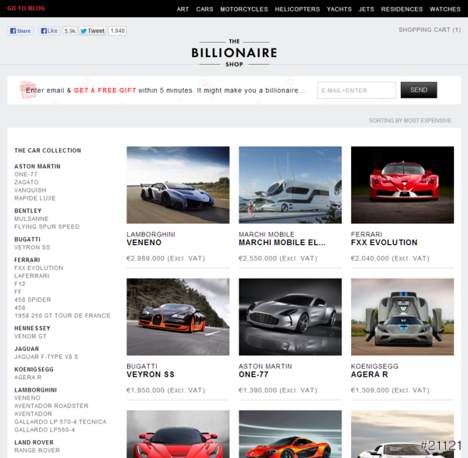Click the €2,989,000 (Excl. VAT) price
Screen dimensions: 468x458
(x=165, y=258)
